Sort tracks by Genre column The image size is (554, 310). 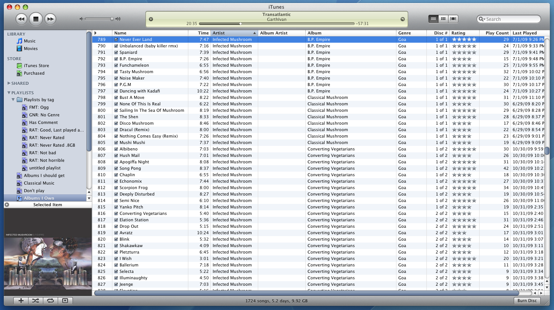(411, 33)
